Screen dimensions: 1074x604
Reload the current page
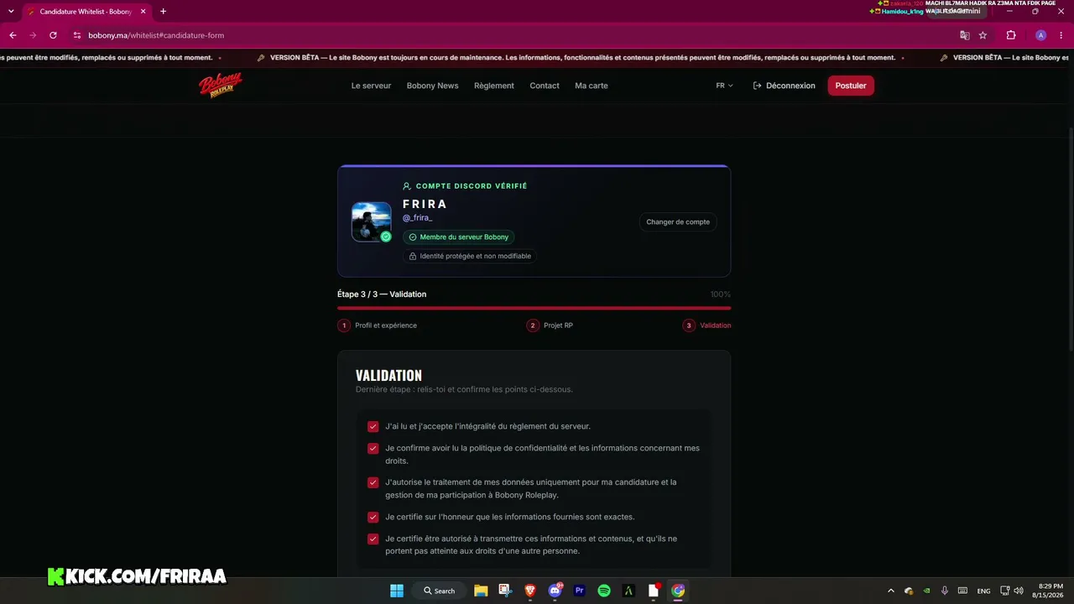click(x=53, y=35)
